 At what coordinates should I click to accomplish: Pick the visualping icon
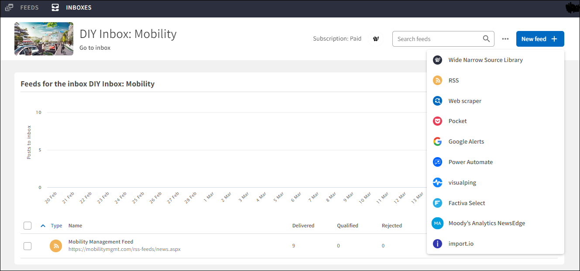pos(437,182)
